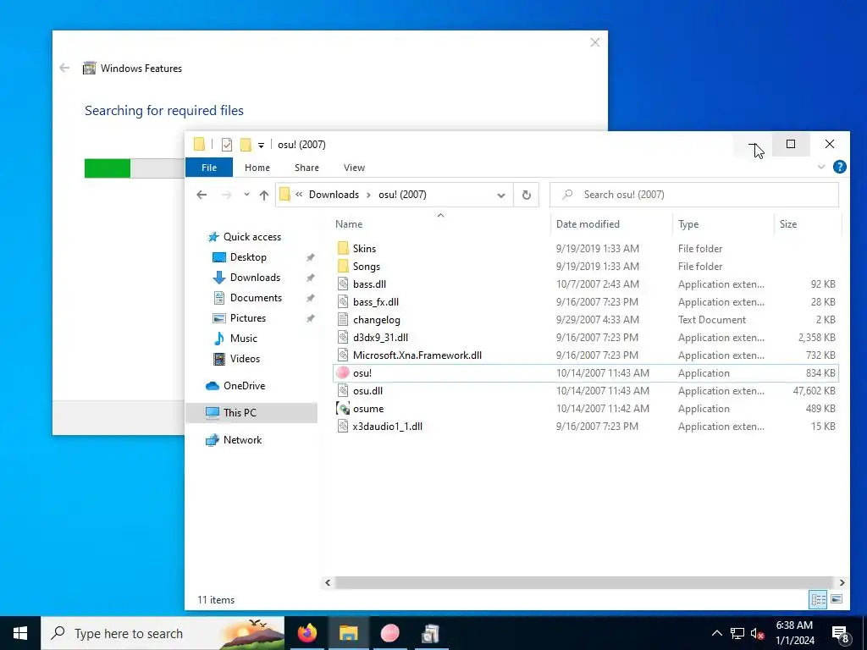This screenshot has width=867, height=650.
Task: Open the Share ribbon tab
Action: pos(306,168)
